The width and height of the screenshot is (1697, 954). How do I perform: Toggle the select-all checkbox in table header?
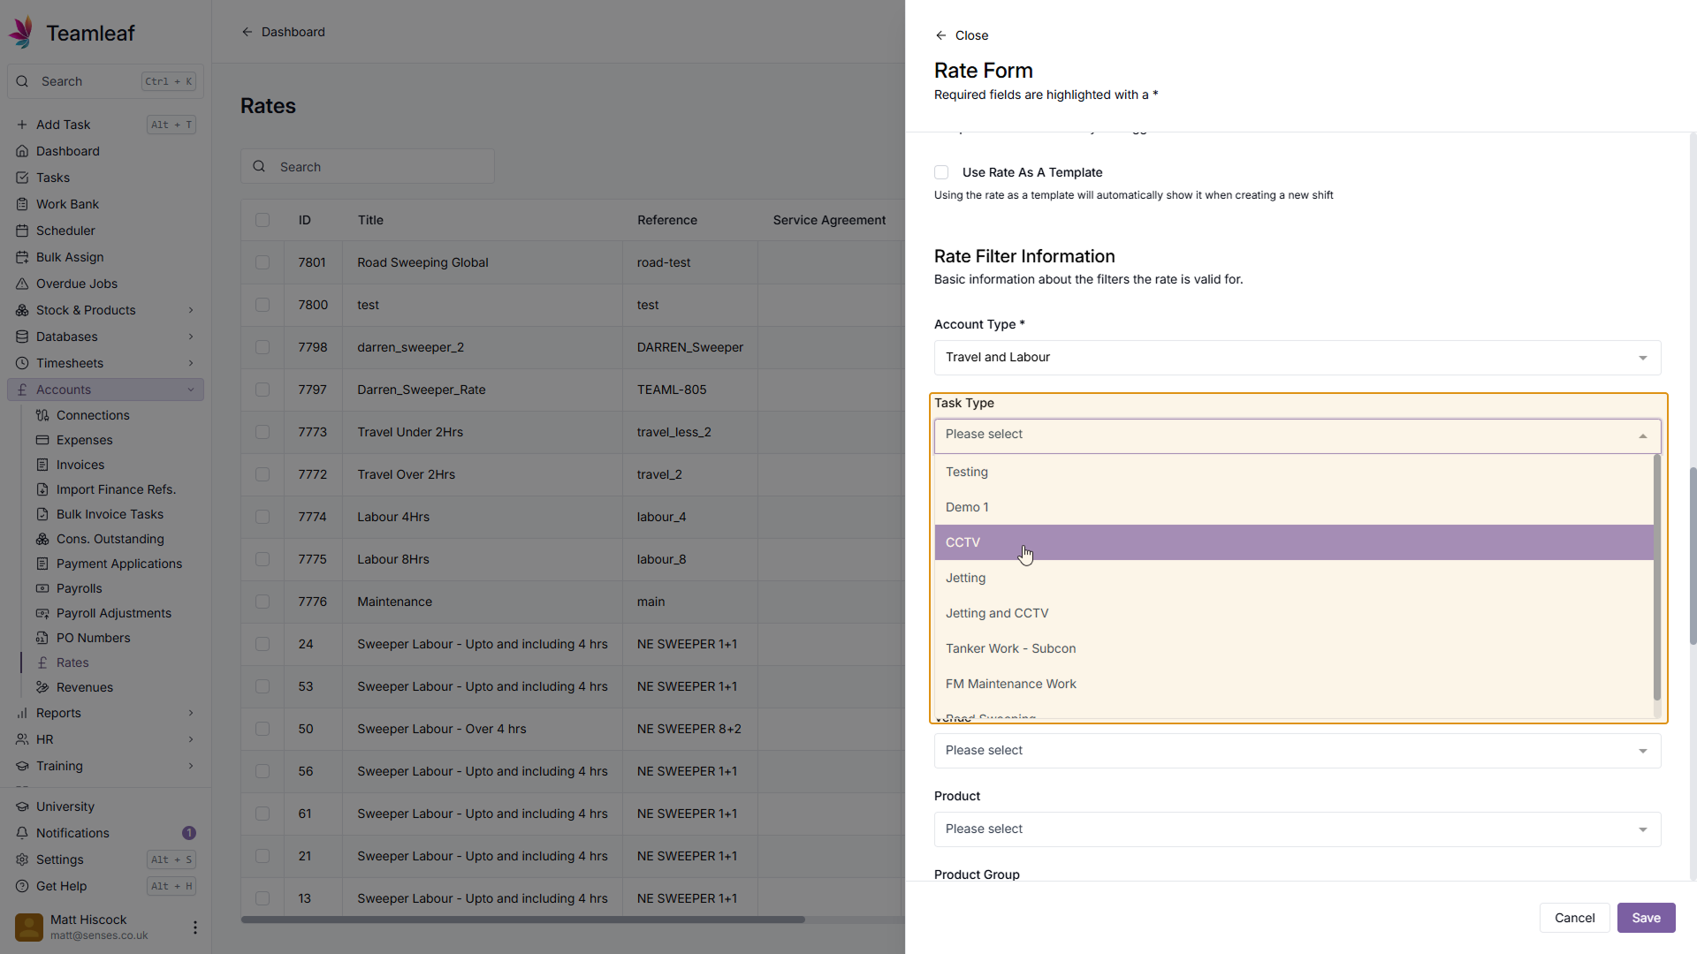tap(263, 220)
